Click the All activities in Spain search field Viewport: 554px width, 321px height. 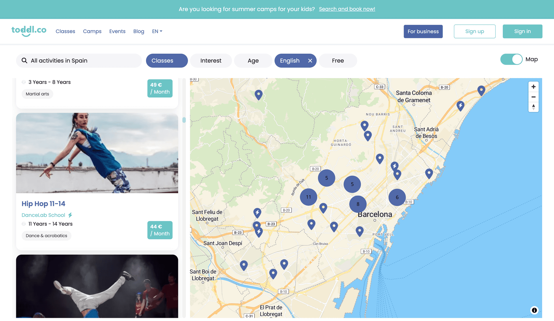(79, 60)
